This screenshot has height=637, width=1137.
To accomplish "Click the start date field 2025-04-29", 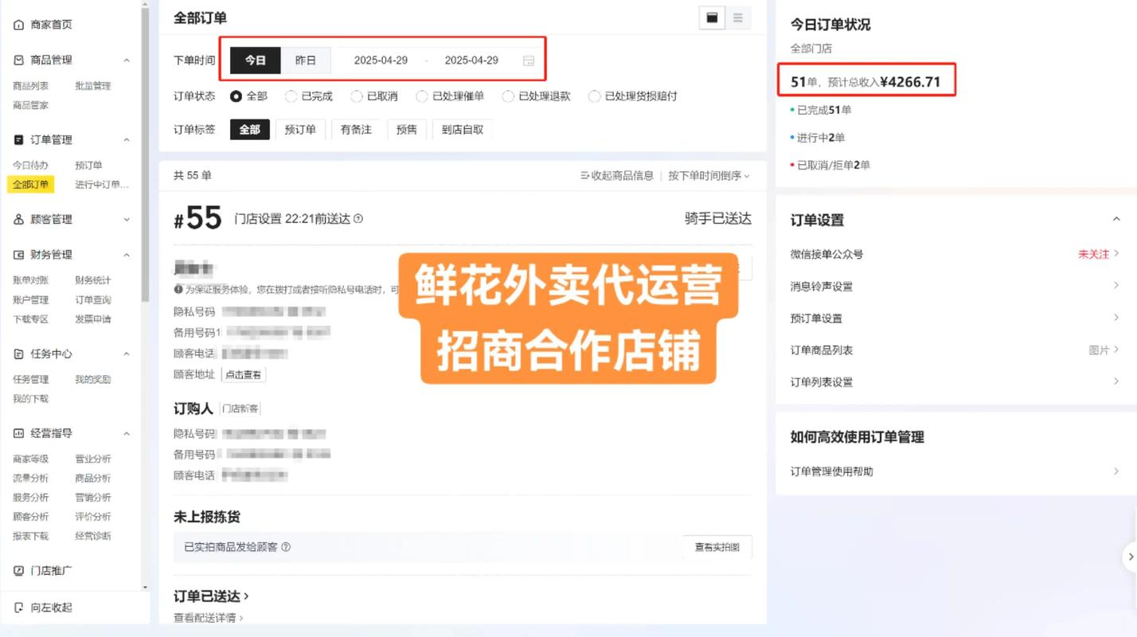I will coord(381,61).
